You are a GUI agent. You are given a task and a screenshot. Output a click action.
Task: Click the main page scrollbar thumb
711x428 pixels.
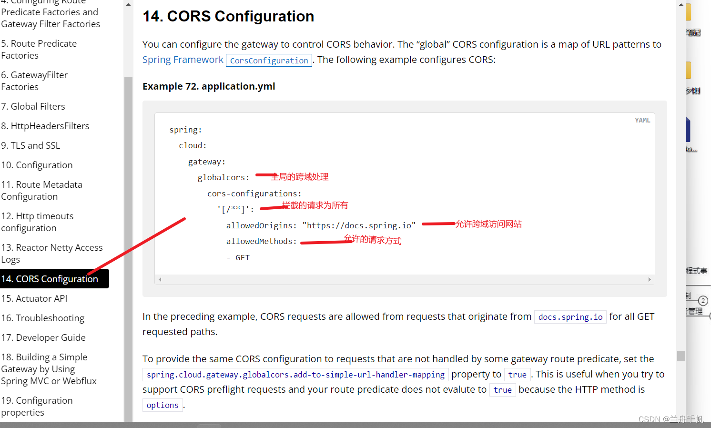(x=681, y=356)
